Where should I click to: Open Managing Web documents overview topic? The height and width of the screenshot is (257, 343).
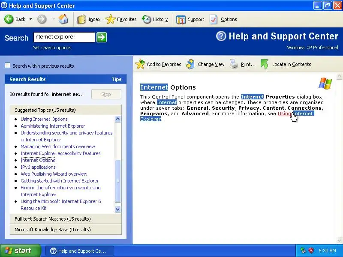click(x=58, y=146)
